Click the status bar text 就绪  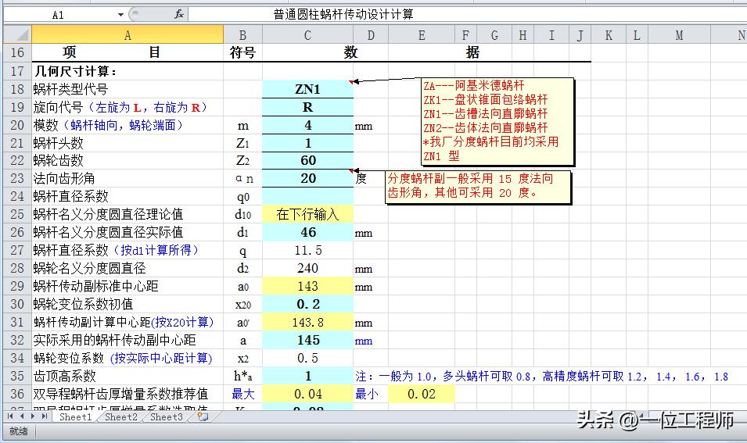tap(18, 431)
